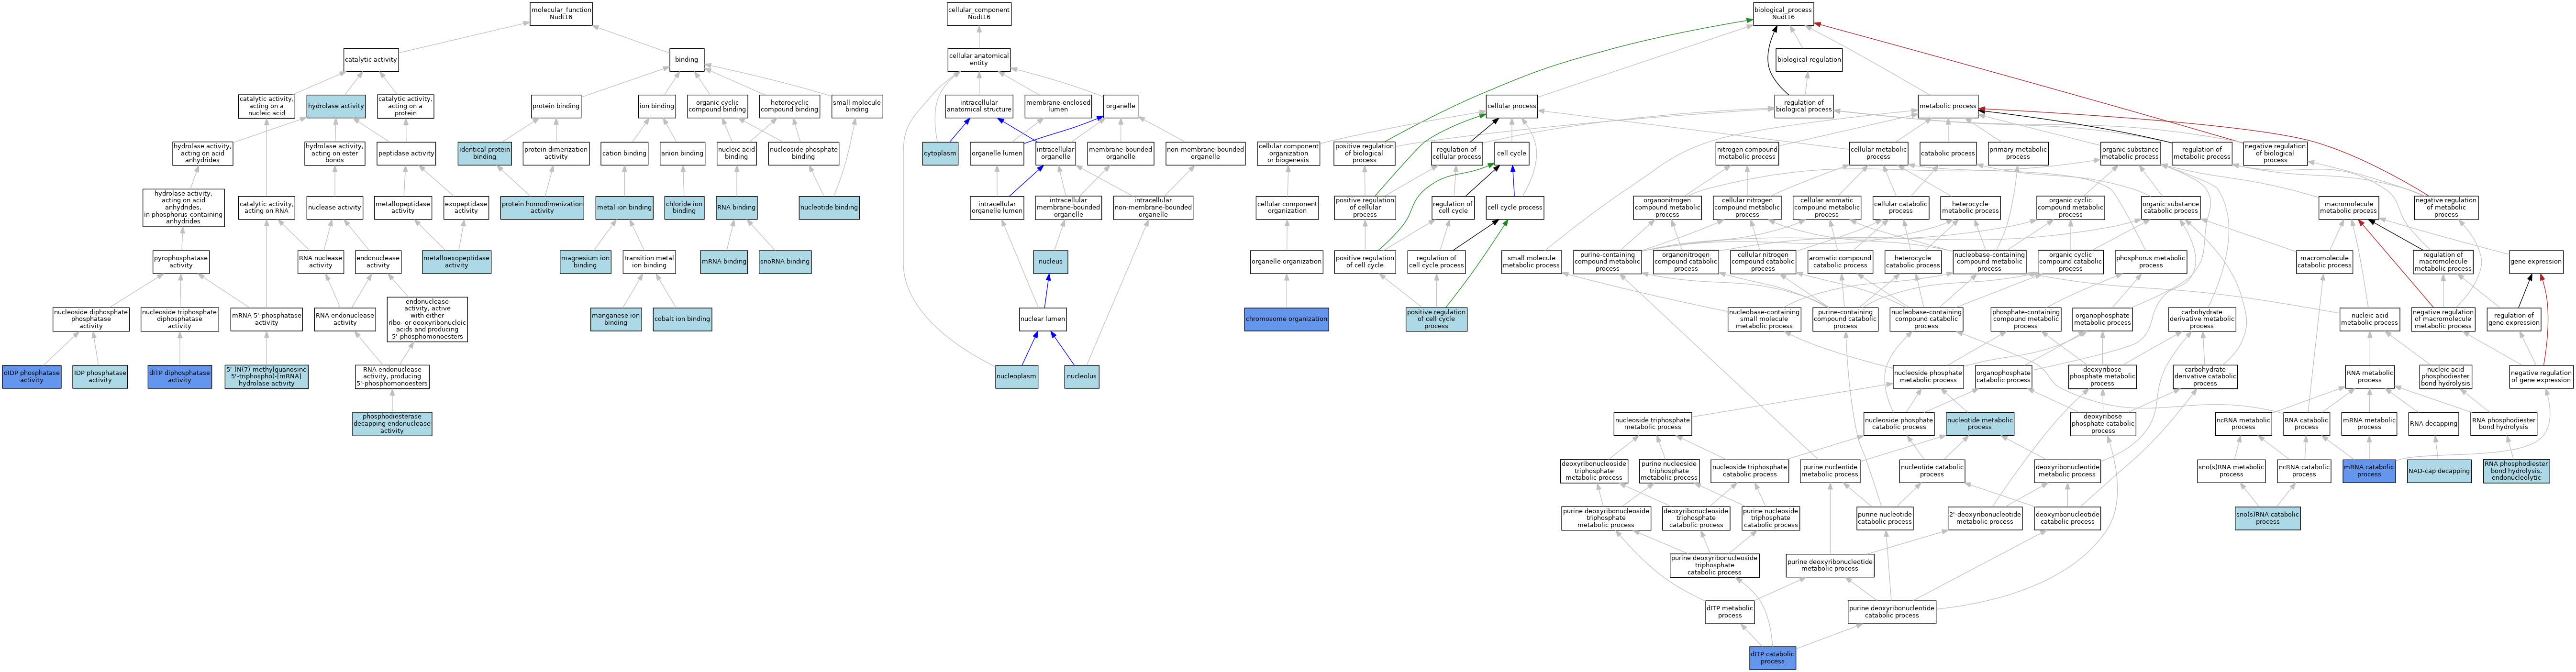Select the biological_process Nudt16 root node
This screenshot has width=2576, height=672.
[1783, 13]
